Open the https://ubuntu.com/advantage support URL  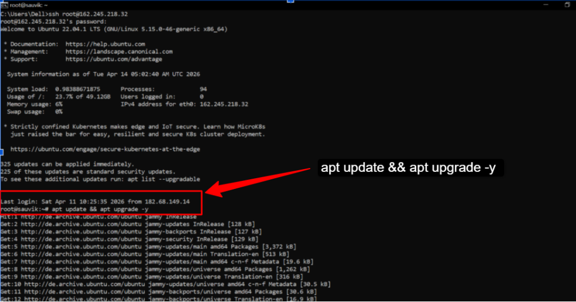point(114,59)
